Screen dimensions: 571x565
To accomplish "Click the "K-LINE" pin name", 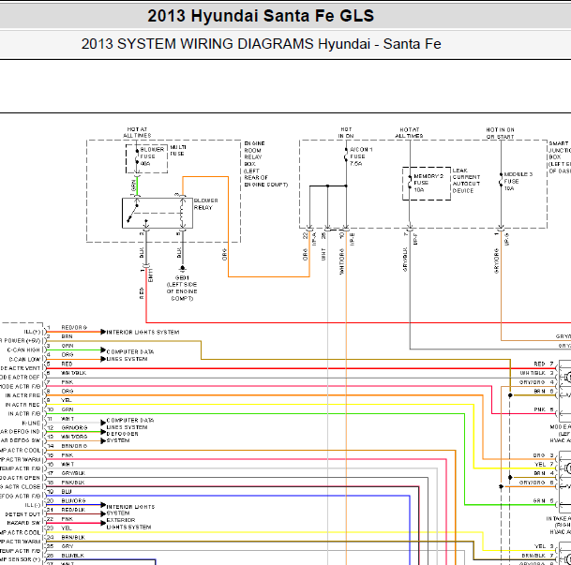I will (31, 424).
